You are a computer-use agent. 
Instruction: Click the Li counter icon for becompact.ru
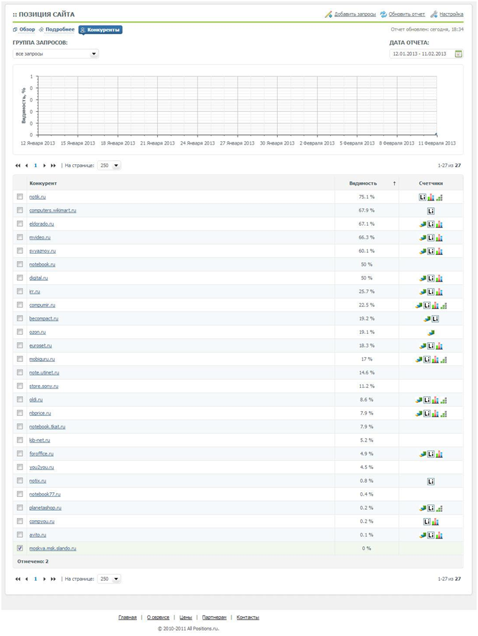pyautogui.click(x=435, y=319)
